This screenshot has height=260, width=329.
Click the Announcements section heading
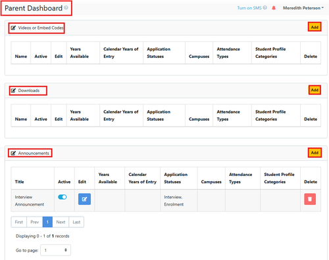34,153
